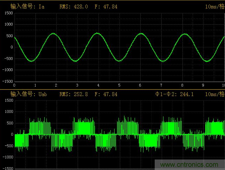The image size is (225, 170).
Task: Click the 1000 y-axis label on Uab chart
Action: (x=9, y=111)
